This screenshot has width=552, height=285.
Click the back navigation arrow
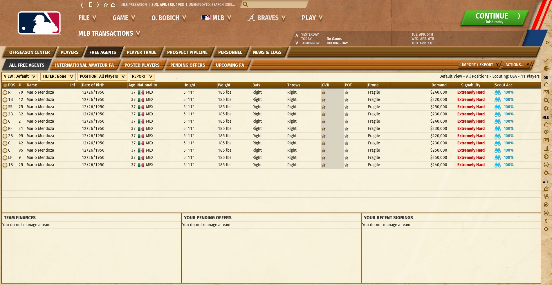click(82, 5)
